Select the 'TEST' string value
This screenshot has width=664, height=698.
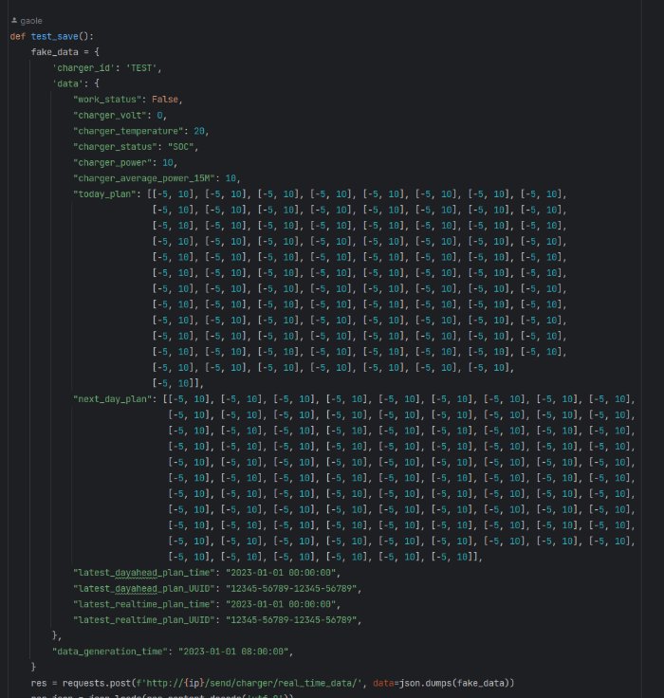tap(144, 68)
